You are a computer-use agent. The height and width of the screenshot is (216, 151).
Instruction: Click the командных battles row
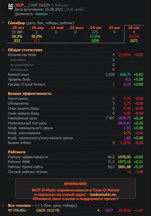pos(76,70)
